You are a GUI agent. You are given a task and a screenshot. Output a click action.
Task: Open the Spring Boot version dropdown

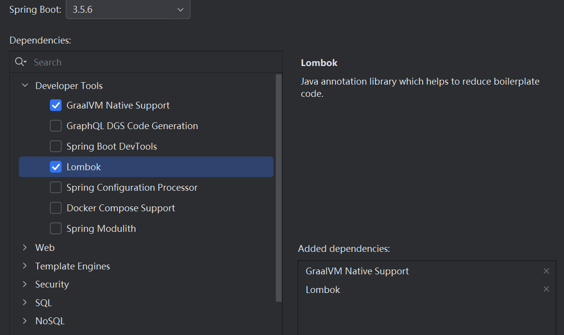128,10
